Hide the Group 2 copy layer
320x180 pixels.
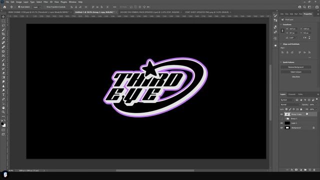pos(281,114)
